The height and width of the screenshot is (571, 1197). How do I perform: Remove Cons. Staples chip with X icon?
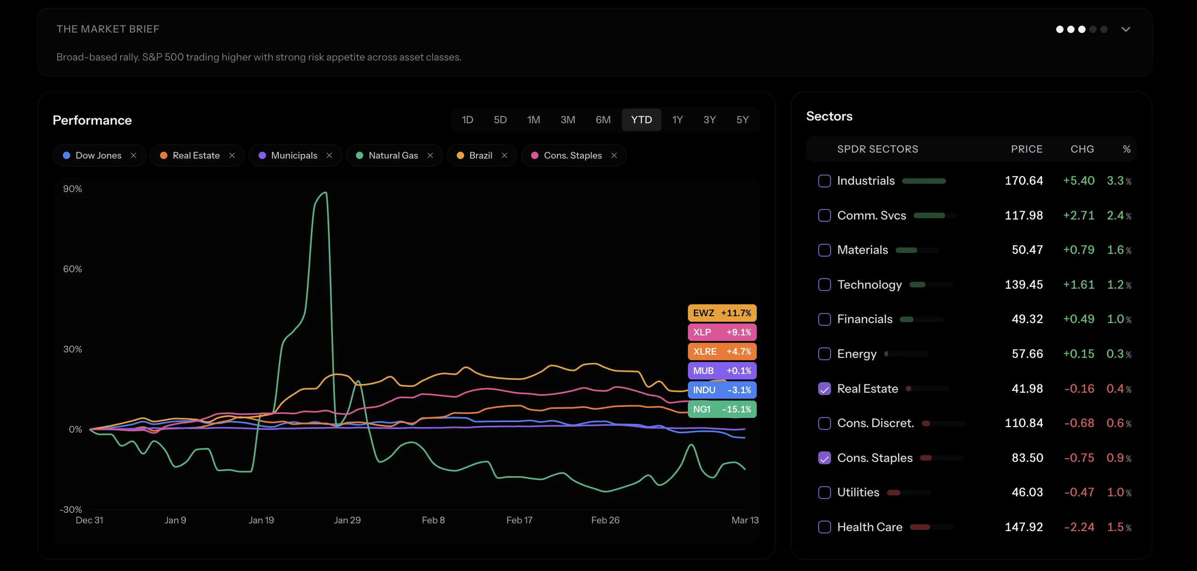click(x=614, y=155)
